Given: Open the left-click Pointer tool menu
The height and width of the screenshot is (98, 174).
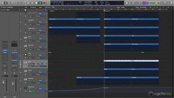Looking at the screenshot, I should 92,7.
